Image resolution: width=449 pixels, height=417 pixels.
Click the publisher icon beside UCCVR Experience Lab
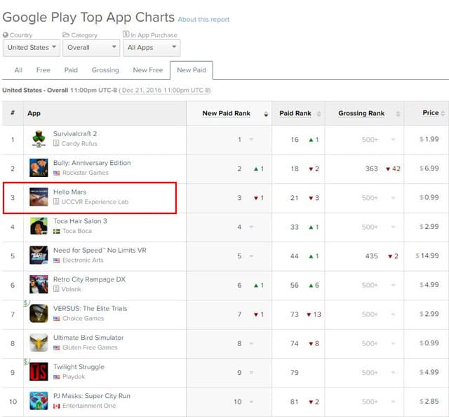pos(56,201)
